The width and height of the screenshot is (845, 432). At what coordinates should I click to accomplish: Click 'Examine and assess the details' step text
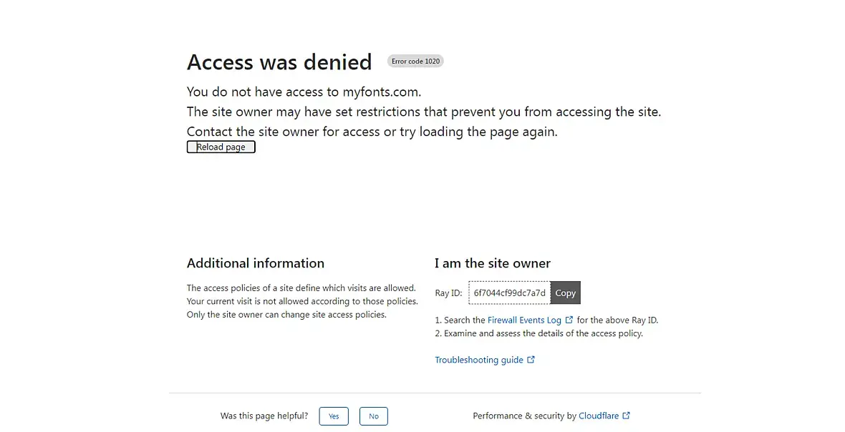(543, 333)
